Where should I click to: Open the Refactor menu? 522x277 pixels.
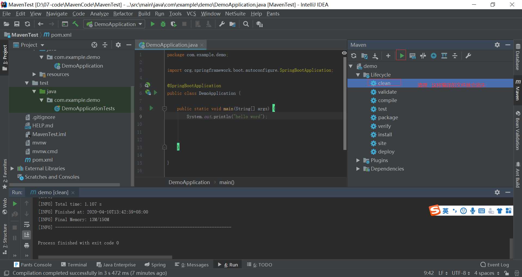click(123, 14)
